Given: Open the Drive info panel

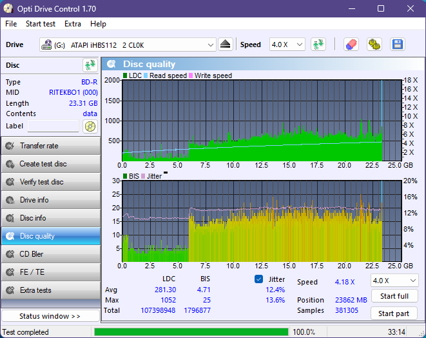Looking at the screenshot, I should [51, 200].
